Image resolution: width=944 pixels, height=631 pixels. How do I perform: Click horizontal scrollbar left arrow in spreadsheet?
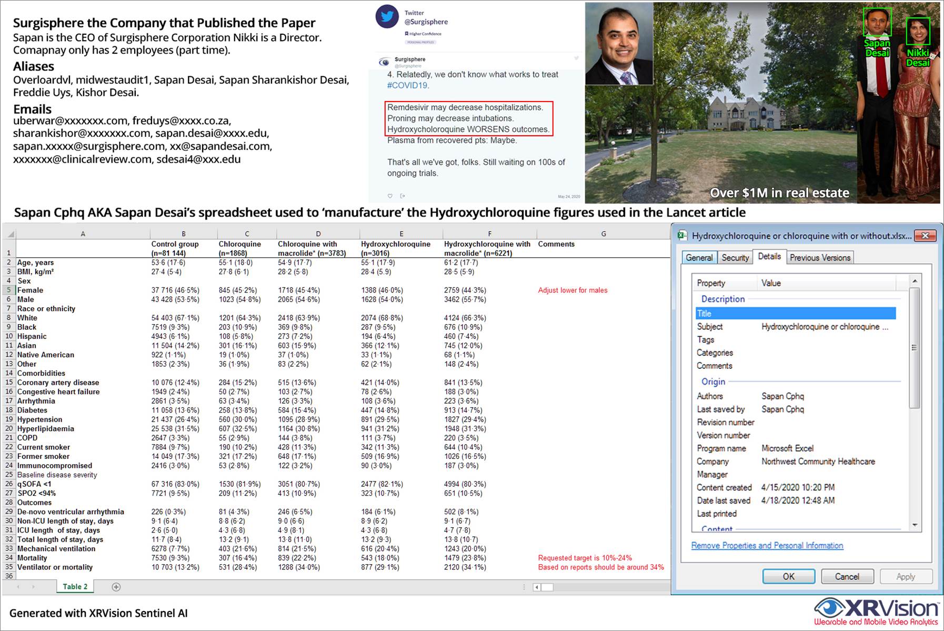click(x=537, y=587)
